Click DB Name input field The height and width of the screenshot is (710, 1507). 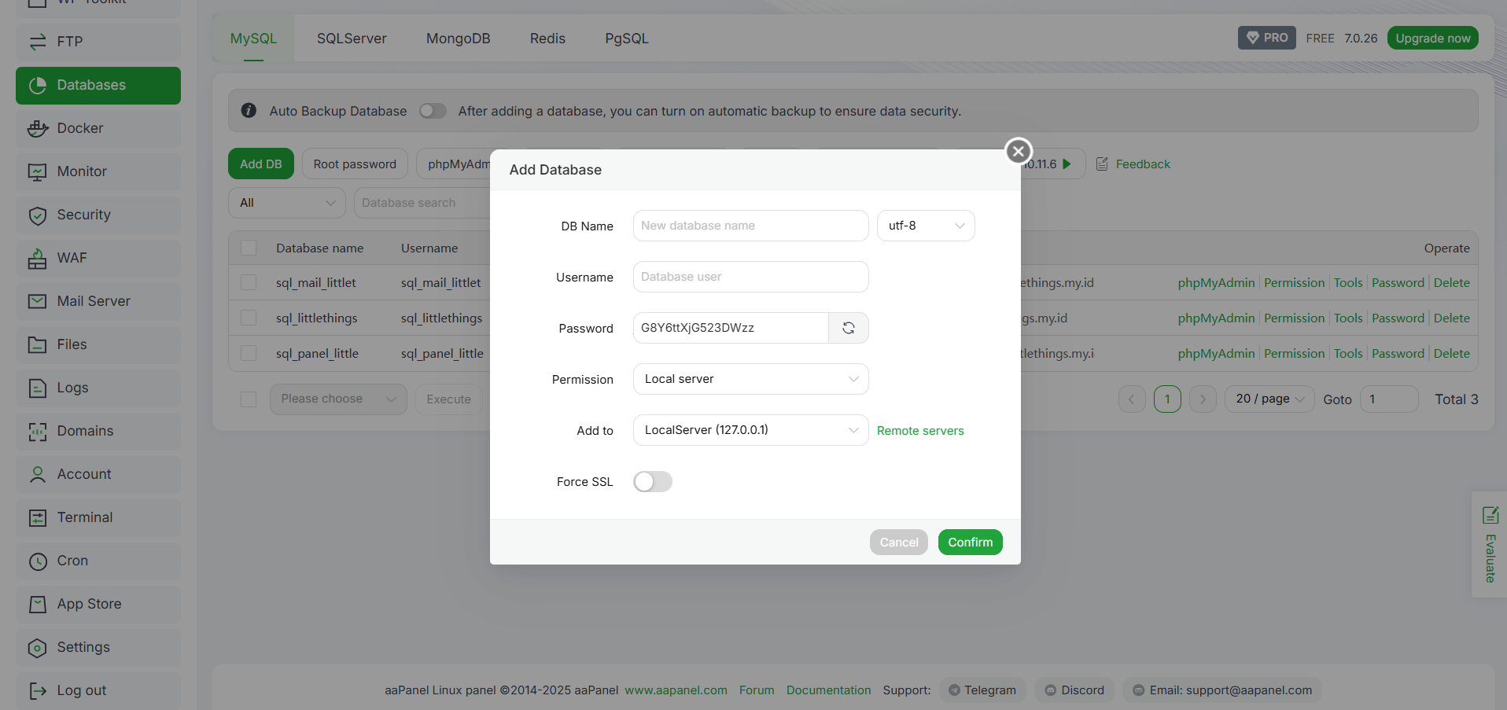click(750, 226)
